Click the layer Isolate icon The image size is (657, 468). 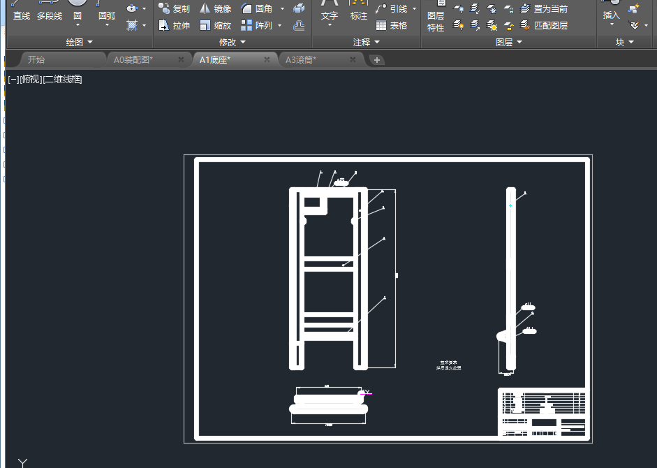475,8
